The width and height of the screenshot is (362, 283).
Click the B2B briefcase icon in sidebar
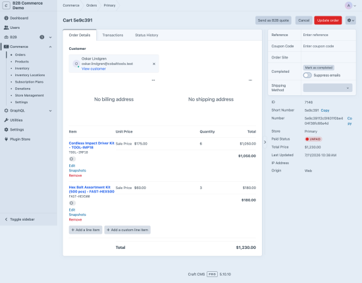6,37
